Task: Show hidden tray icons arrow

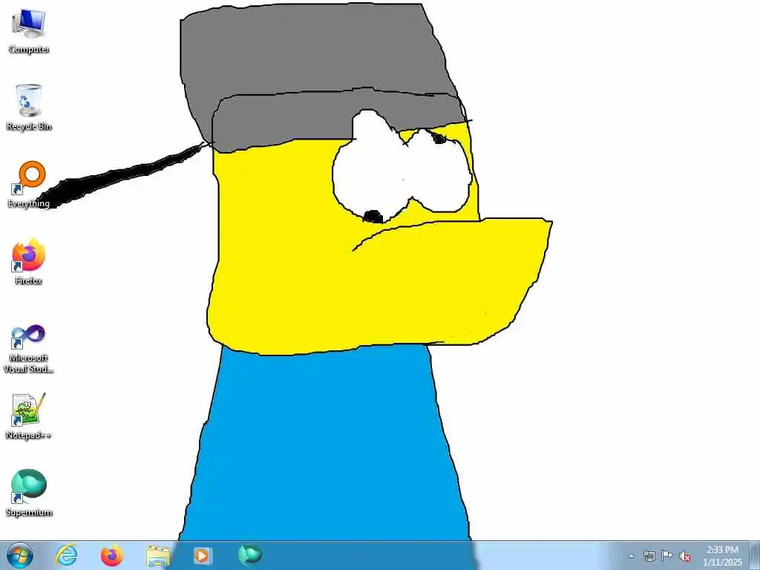Action: click(x=631, y=556)
